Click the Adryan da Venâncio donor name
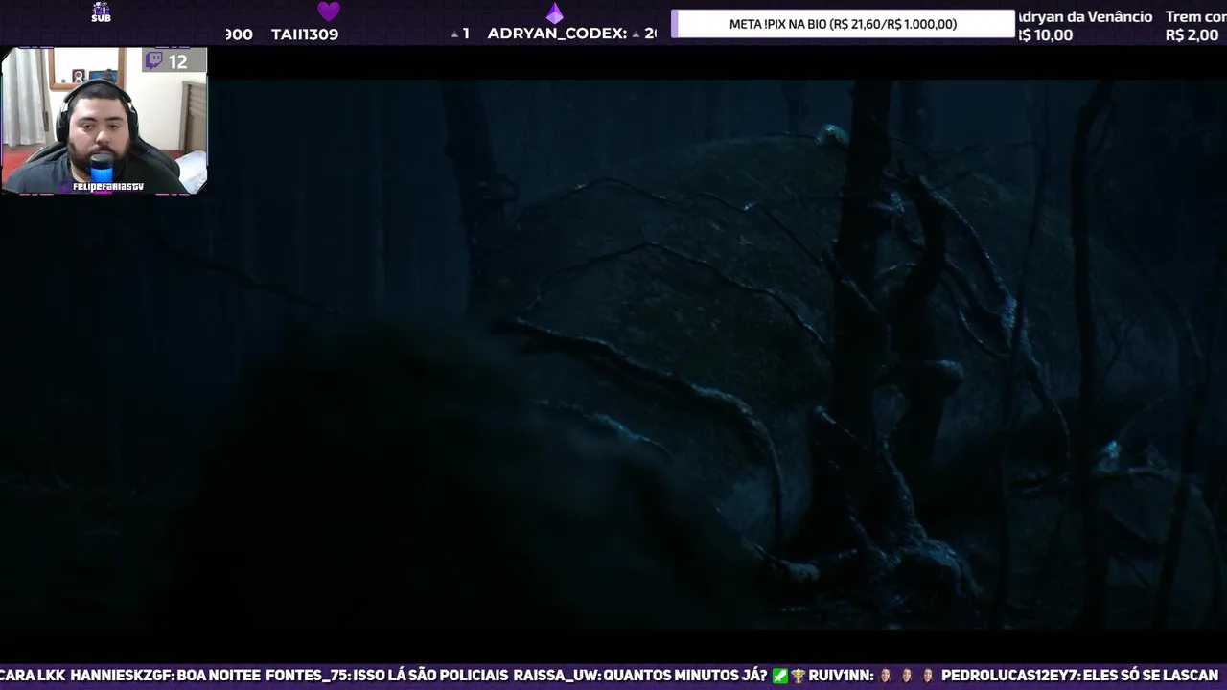 point(1083,16)
